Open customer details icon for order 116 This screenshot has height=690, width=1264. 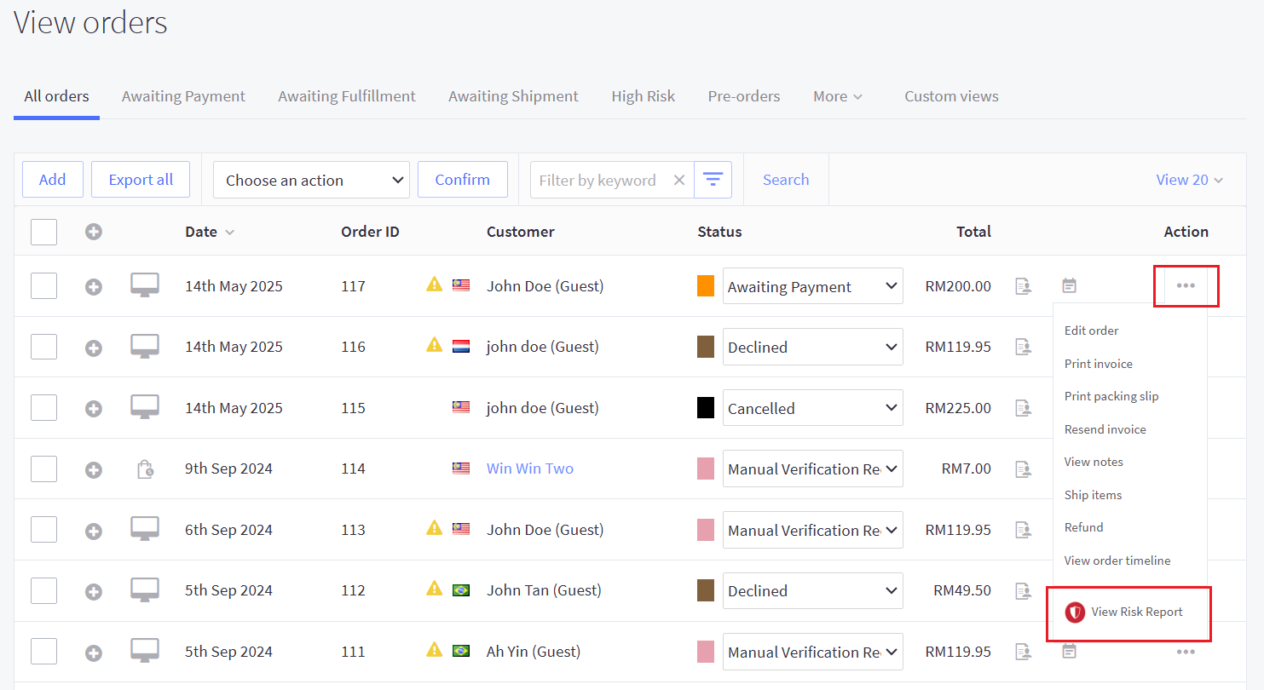pos(1024,347)
